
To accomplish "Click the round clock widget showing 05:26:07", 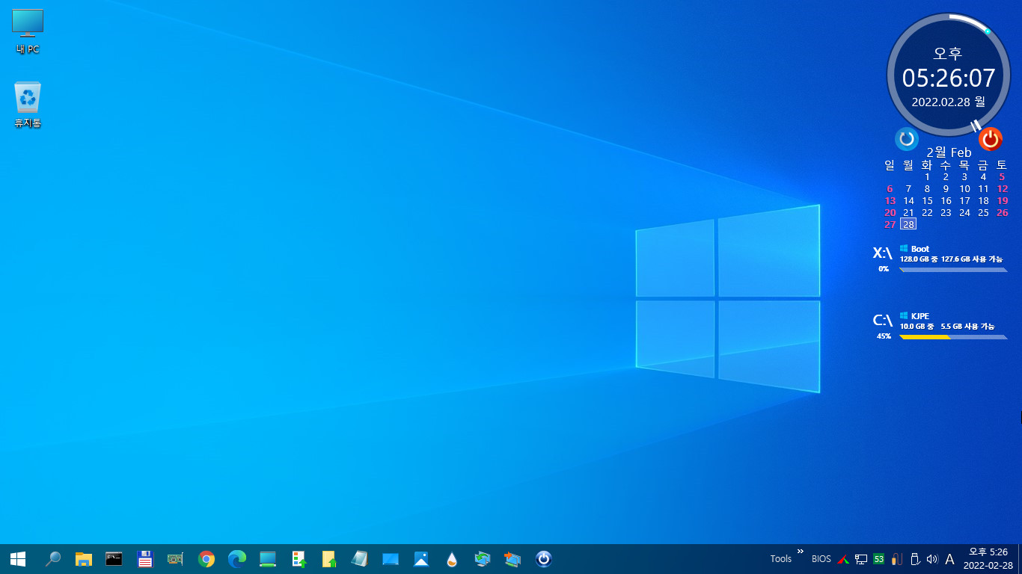I will pos(949,74).
